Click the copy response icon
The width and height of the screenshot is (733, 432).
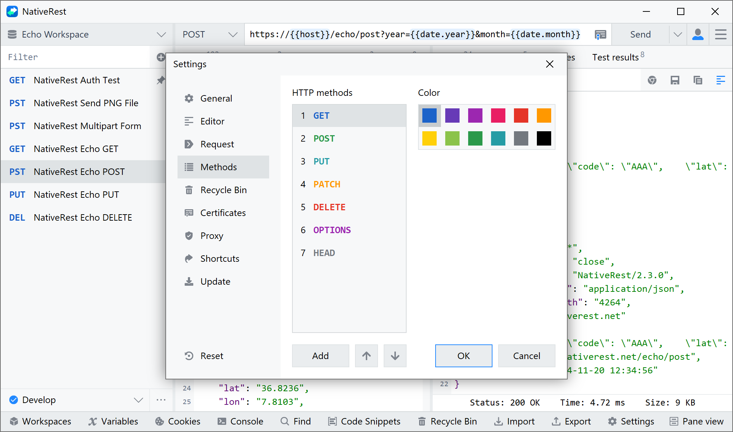(698, 80)
